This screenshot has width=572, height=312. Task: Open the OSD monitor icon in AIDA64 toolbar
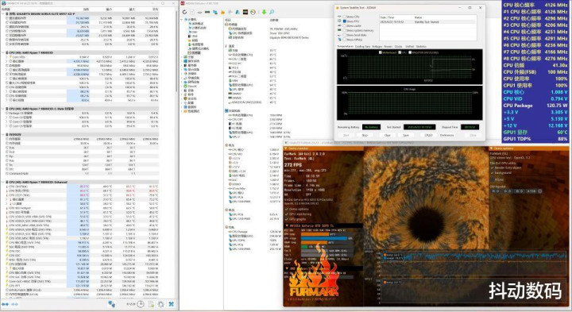click(245, 12)
